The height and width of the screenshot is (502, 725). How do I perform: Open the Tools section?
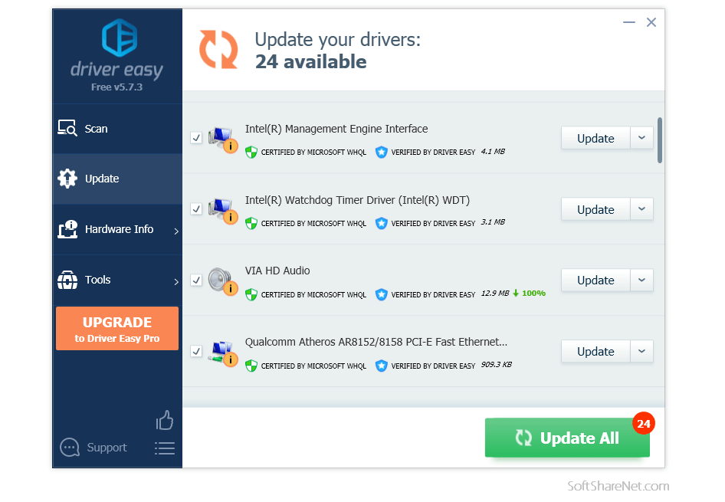click(117, 280)
